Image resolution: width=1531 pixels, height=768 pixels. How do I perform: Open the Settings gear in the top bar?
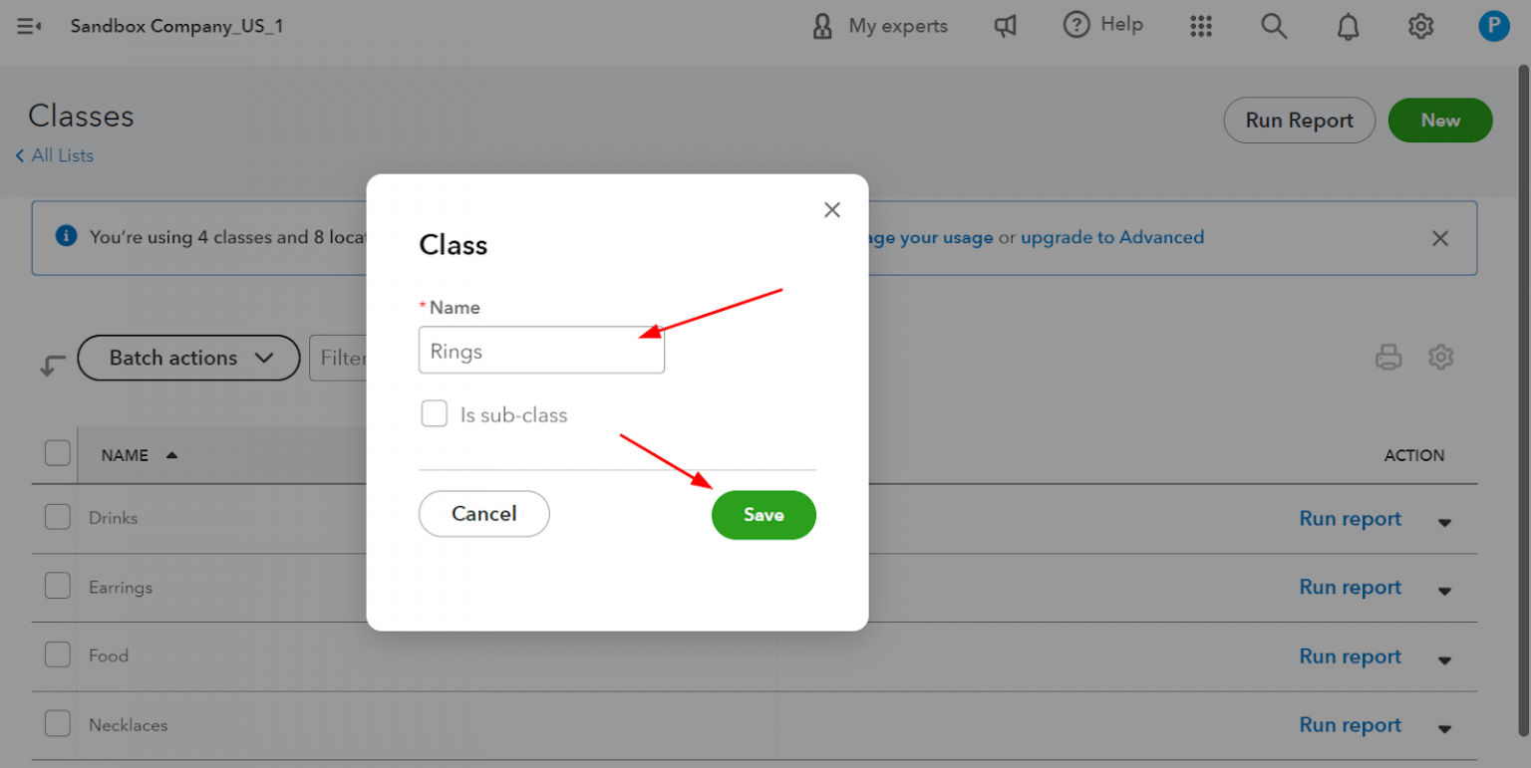coord(1421,26)
